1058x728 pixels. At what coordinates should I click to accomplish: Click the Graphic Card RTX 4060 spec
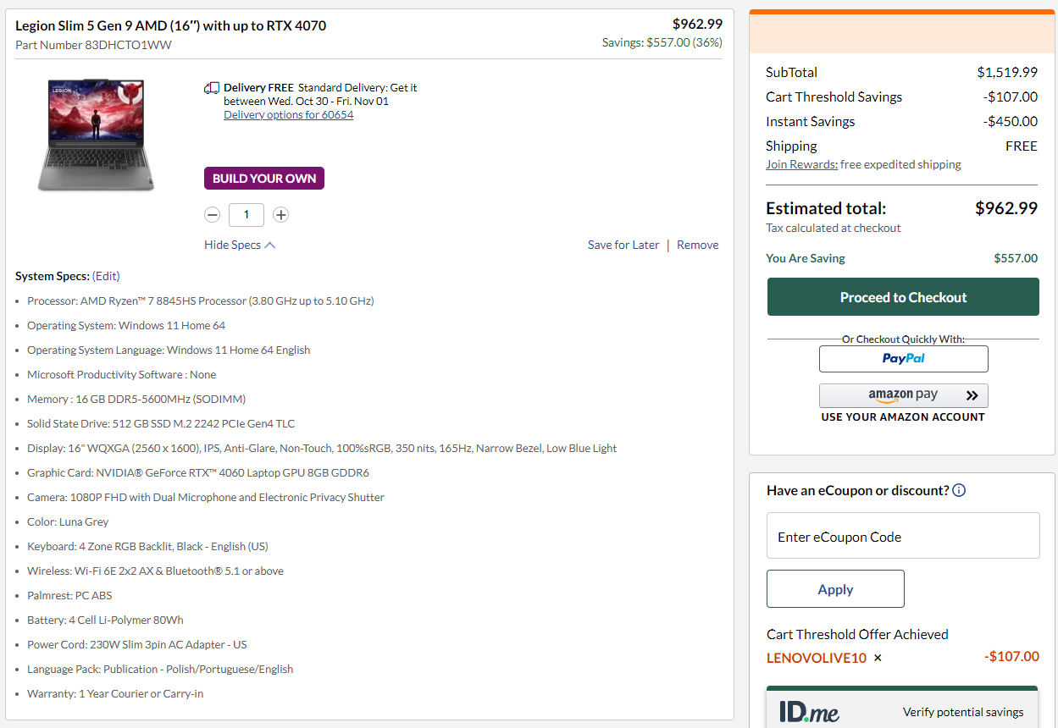click(198, 472)
